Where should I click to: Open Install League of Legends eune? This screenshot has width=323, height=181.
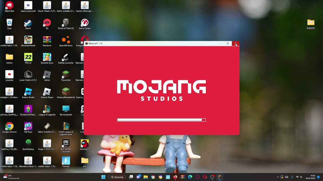(66, 129)
